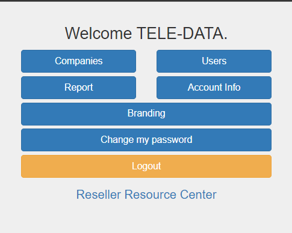Follow the Reseller Resource Center link
This screenshot has width=292, height=233.
146,195
